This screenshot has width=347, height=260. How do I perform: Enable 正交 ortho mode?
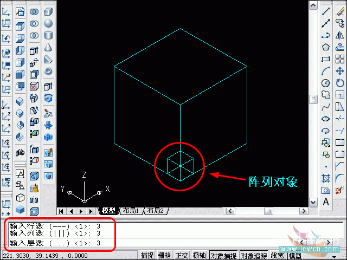click(182, 256)
